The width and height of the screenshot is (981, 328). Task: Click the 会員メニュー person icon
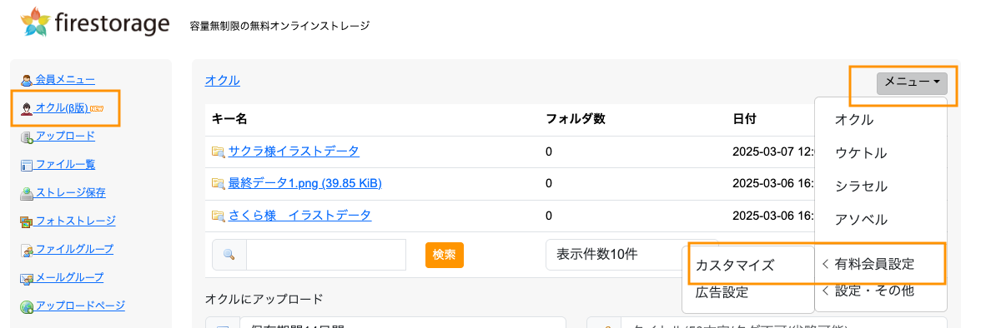pos(27,80)
